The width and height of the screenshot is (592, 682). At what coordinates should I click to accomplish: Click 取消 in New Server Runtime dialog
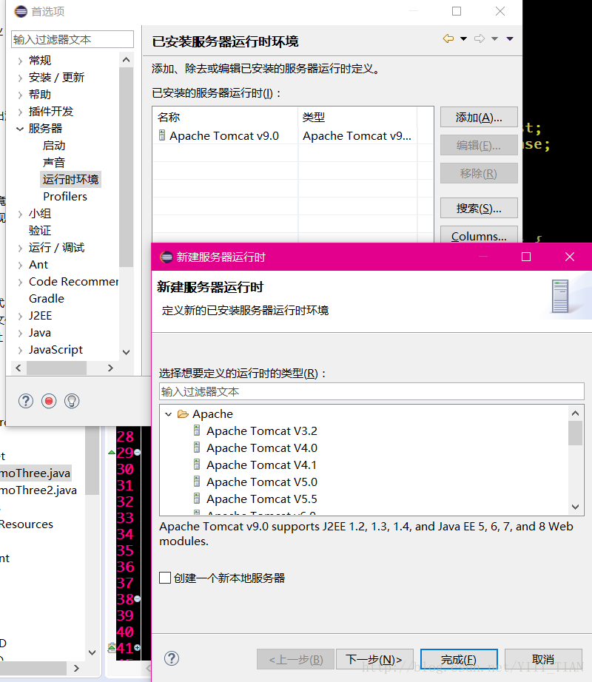click(543, 659)
